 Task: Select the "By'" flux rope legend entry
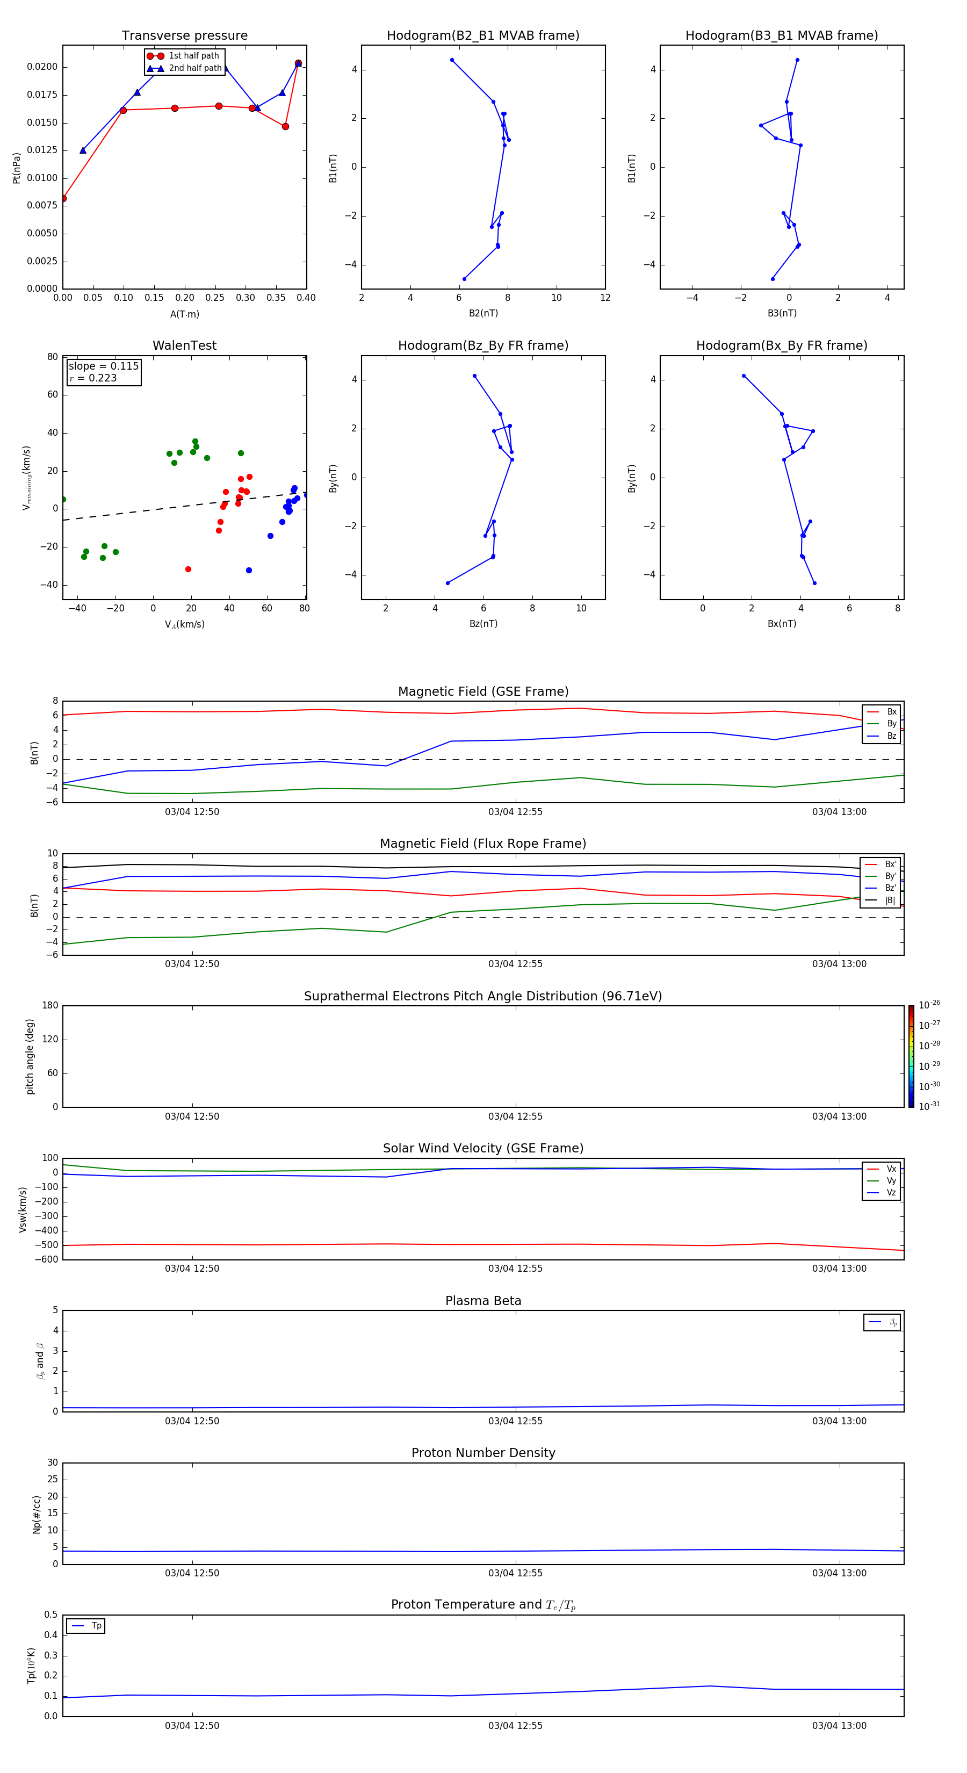tap(881, 876)
